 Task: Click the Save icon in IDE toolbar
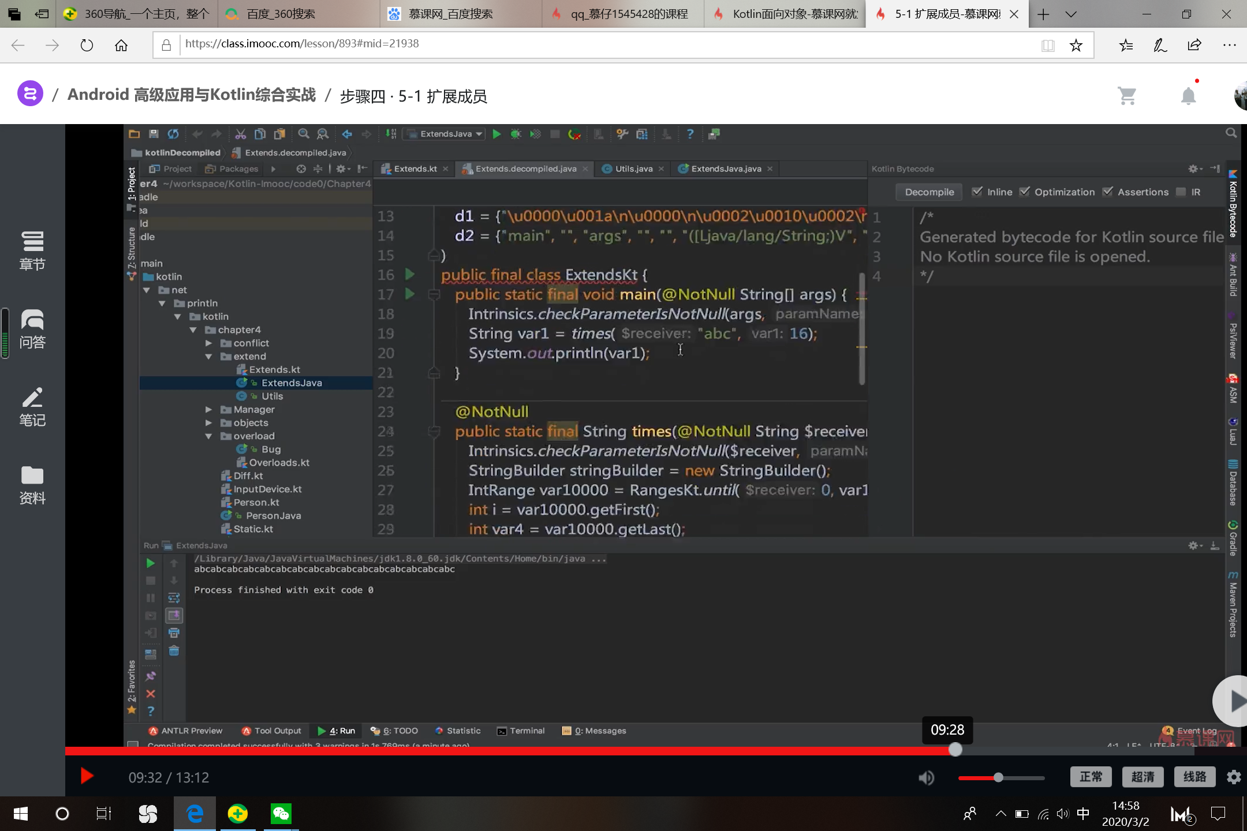(154, 134)
